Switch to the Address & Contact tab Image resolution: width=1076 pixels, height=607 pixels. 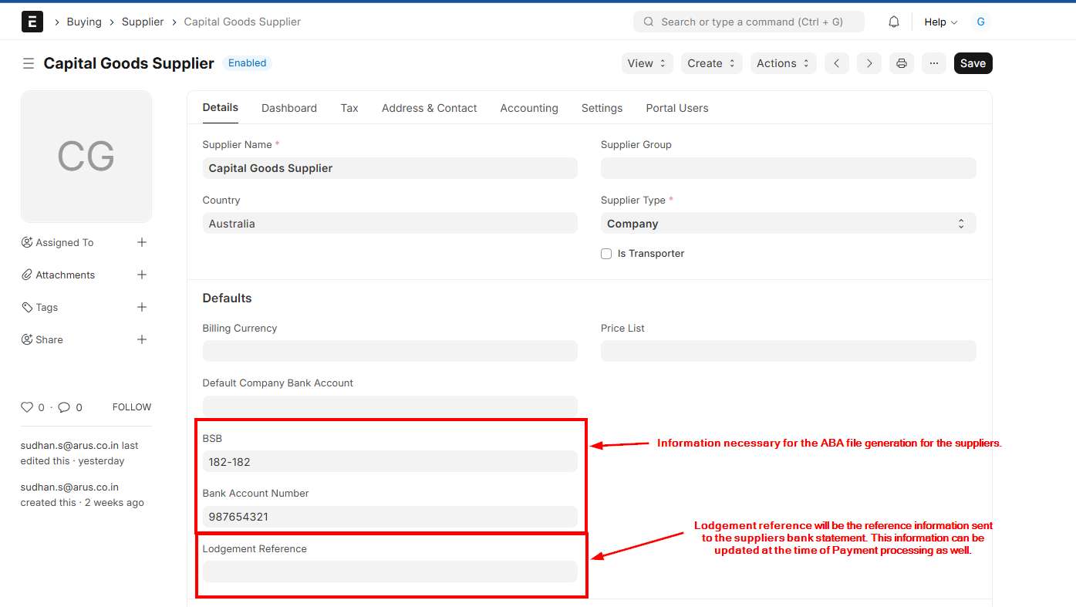[x=429, y=108]
